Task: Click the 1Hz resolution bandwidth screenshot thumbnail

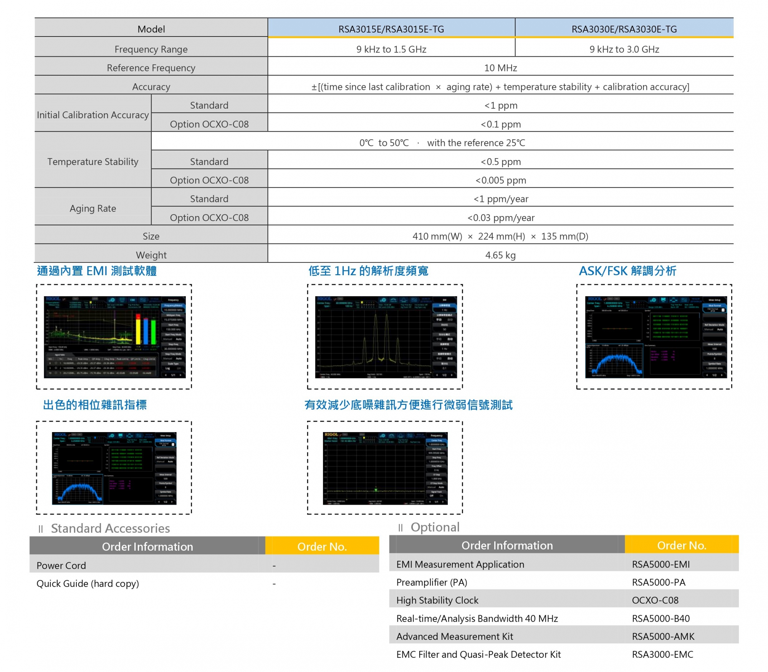Action: [x=385, y=337]
